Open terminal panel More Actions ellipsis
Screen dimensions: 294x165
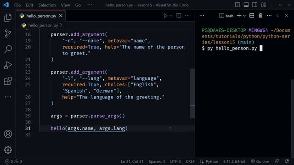[x=269, y=16]
